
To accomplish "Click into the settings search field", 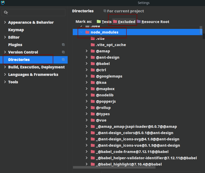I will [x=34, y=13].
